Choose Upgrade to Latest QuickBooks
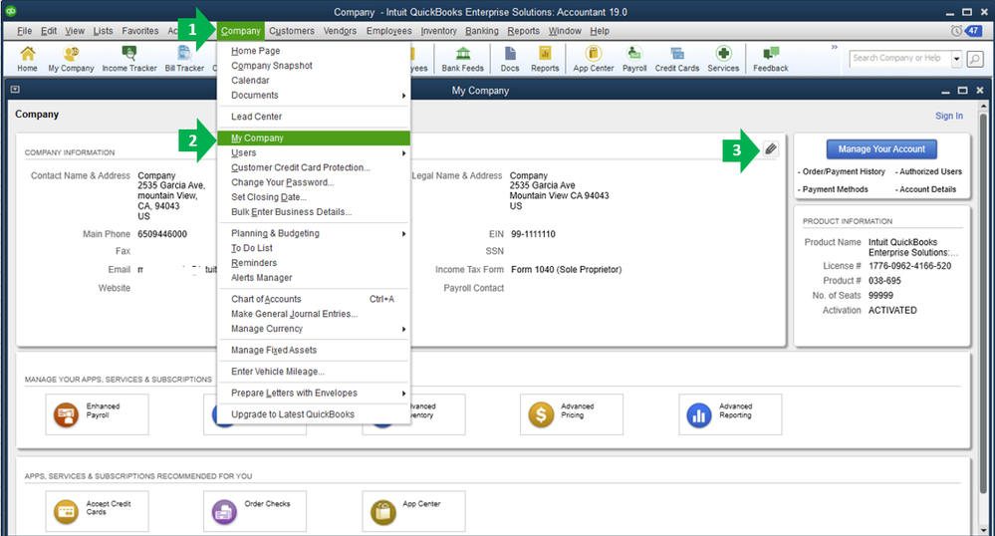Image resolution: width=995 pixels, height=536 pixels. click(314, 414)
